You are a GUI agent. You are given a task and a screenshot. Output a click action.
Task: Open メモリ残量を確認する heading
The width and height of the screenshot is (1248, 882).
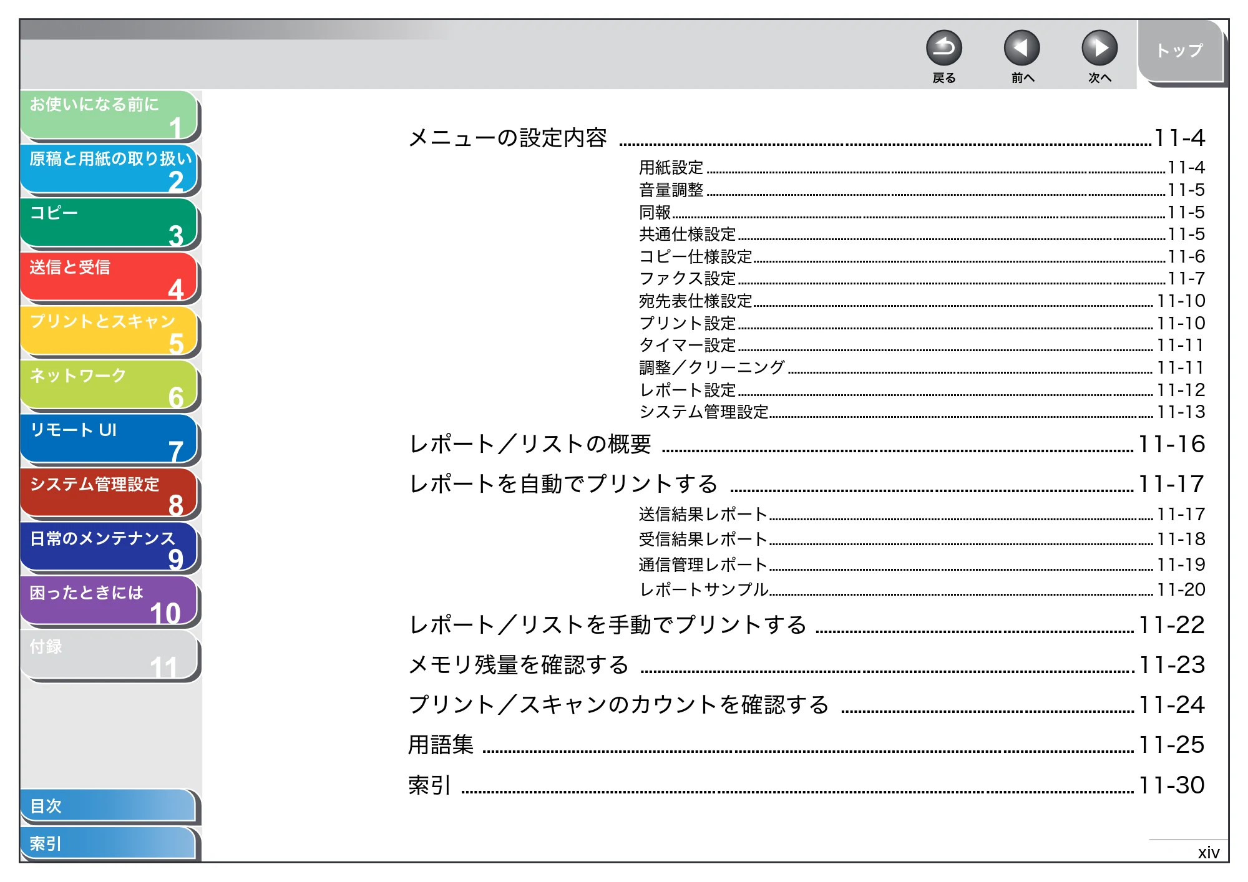806,666
